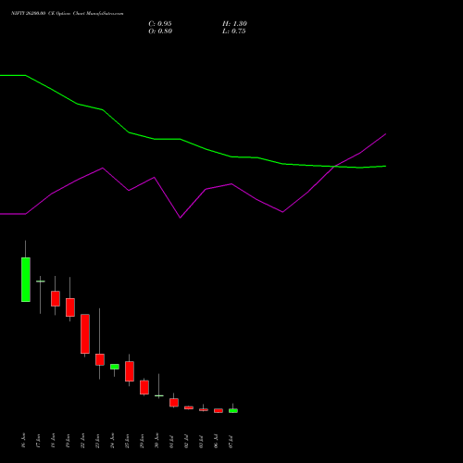Click the red candlestick for 18 Jun
463x463 pixels.
56,299
